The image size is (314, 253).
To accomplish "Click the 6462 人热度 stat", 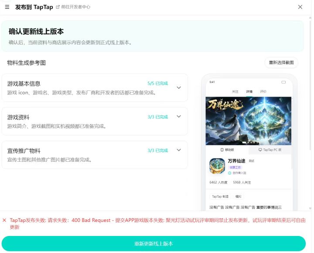I will coord(218,182).
